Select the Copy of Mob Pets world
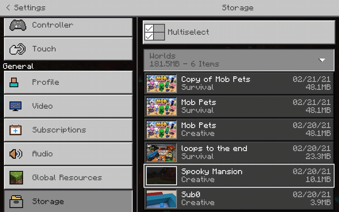This screenshot has width=339, height=212. (239, 83)
